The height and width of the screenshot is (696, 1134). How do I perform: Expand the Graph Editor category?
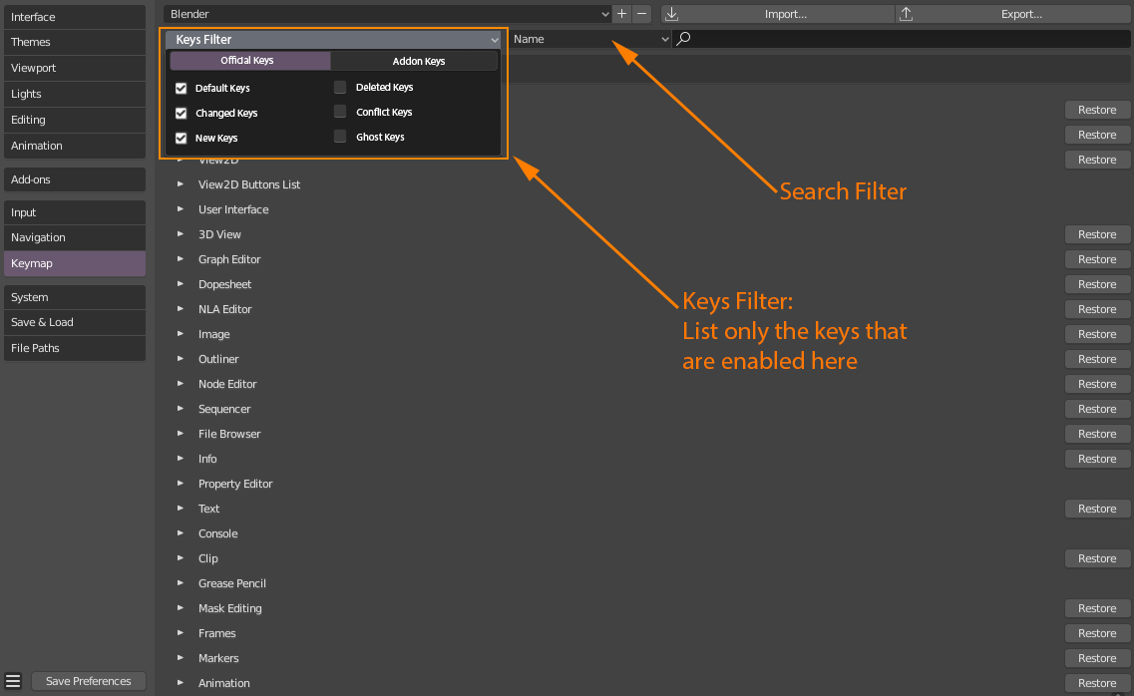coord(181,258)
